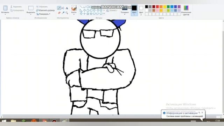The image size is (224, 126).
Task: Pick the gray swatch in top row
Action: coord(150,7)
